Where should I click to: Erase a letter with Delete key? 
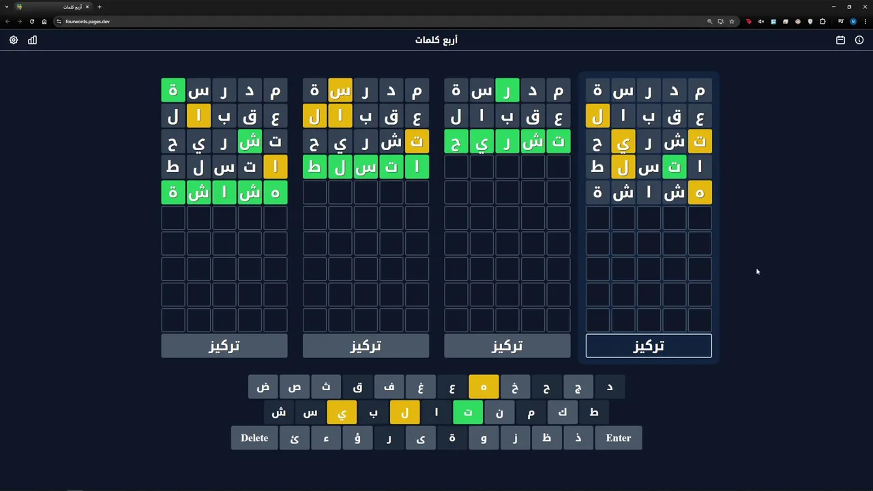[x=254, y=438]
